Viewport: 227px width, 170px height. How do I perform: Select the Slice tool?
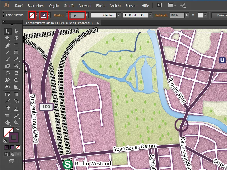coord(16,116)
